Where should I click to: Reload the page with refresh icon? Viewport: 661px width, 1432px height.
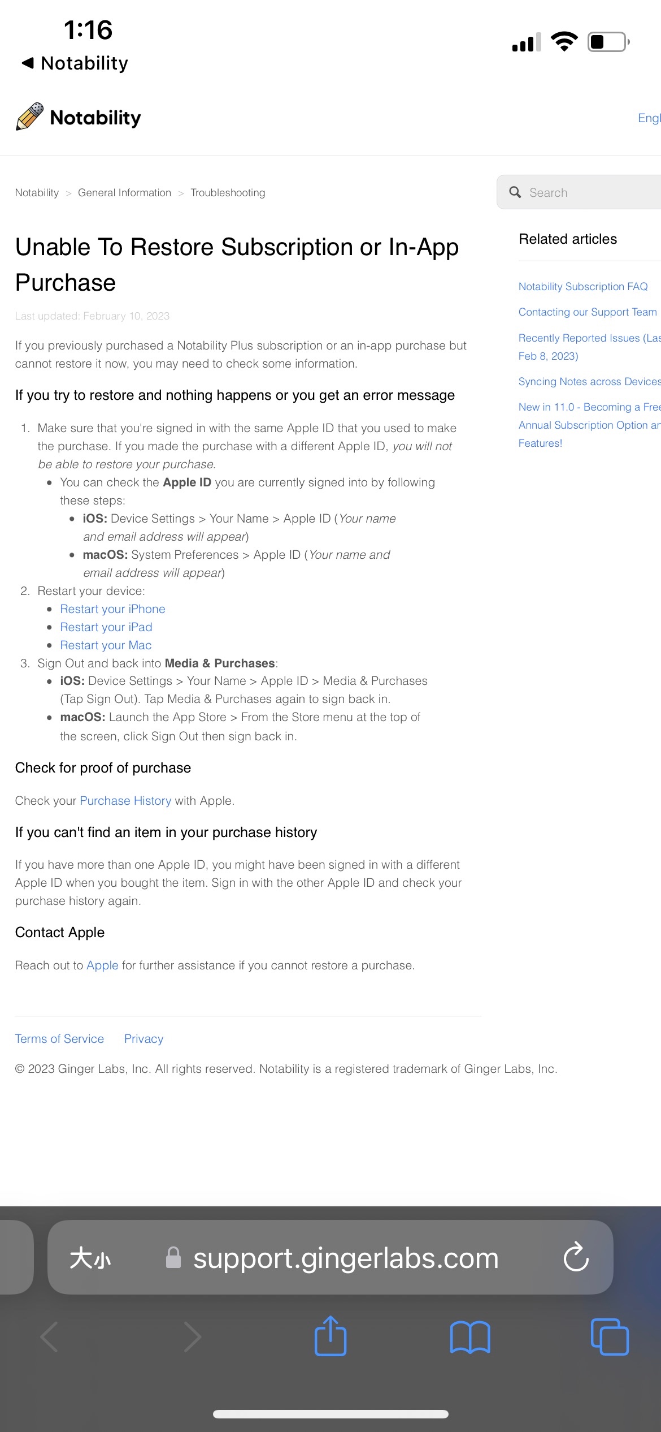[576, 1258]
